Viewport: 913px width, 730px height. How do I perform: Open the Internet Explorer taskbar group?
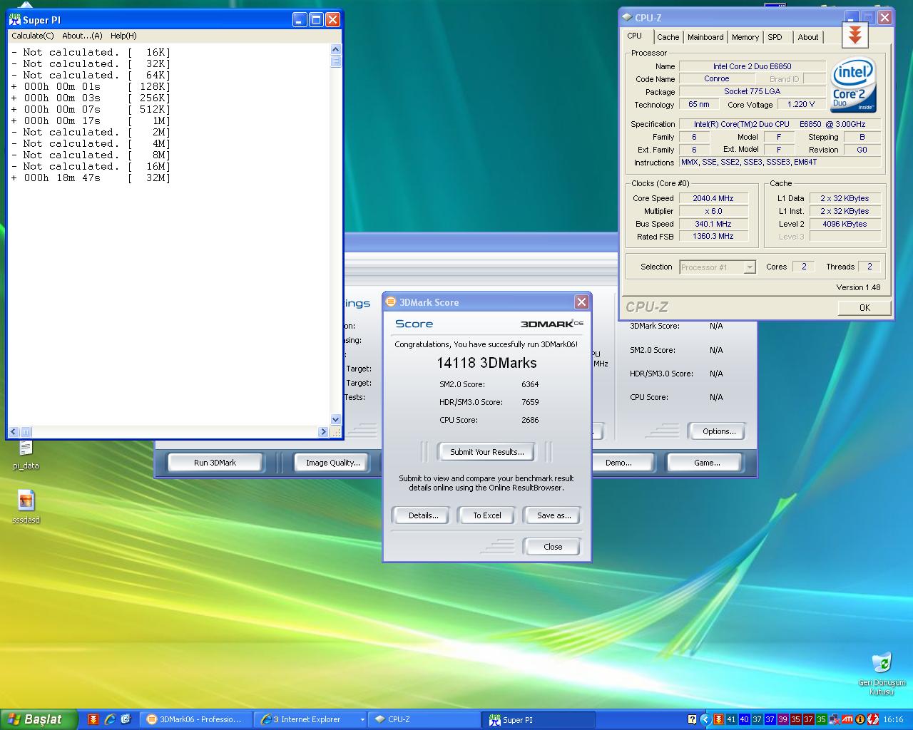click(x=310, y=719)
